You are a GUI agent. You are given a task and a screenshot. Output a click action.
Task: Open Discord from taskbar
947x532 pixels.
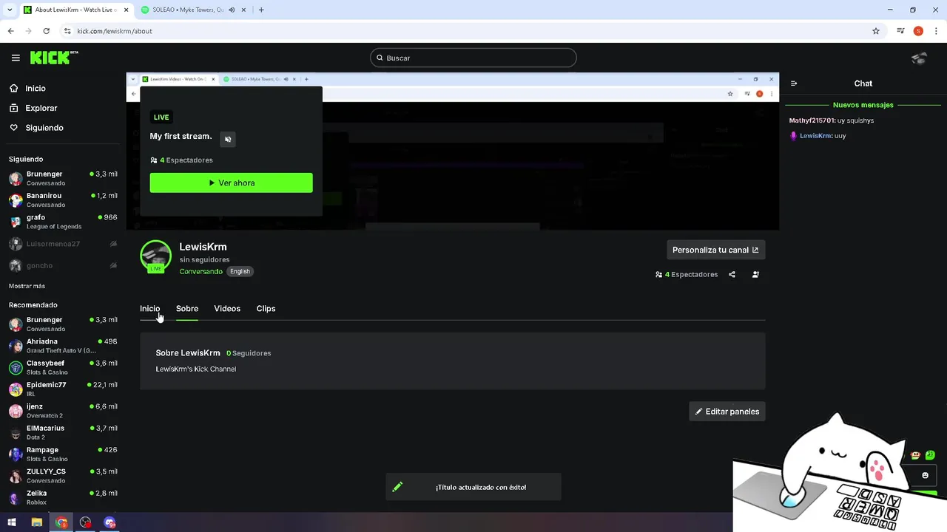coord(110,522)
